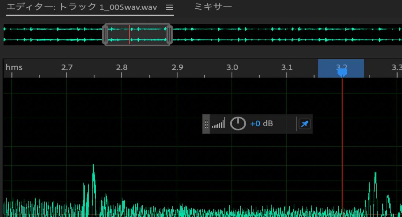Switch to the ミキサー tab
The width and height of the screenshot is (402, 217).
213,7
